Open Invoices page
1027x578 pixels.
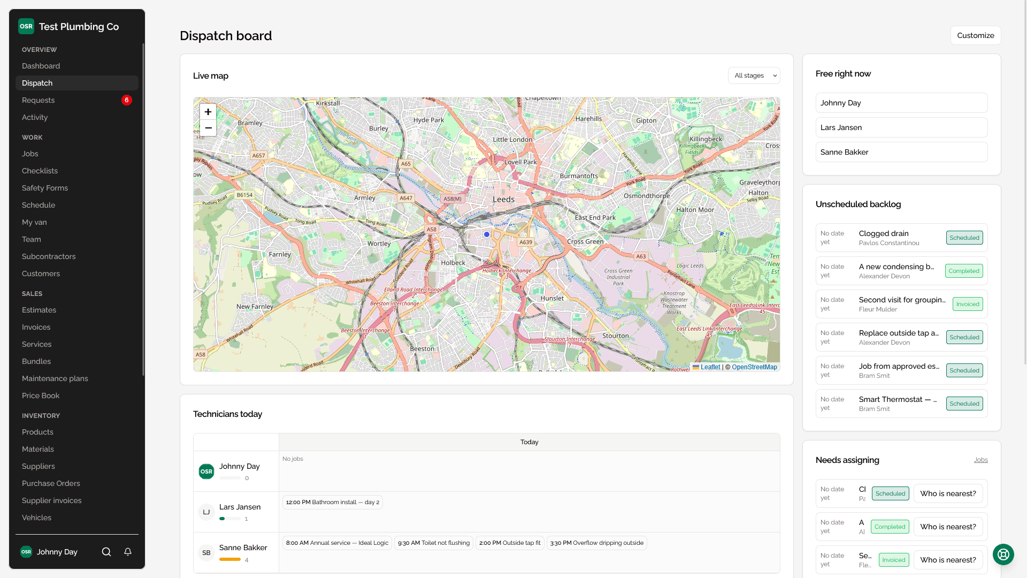77,327
